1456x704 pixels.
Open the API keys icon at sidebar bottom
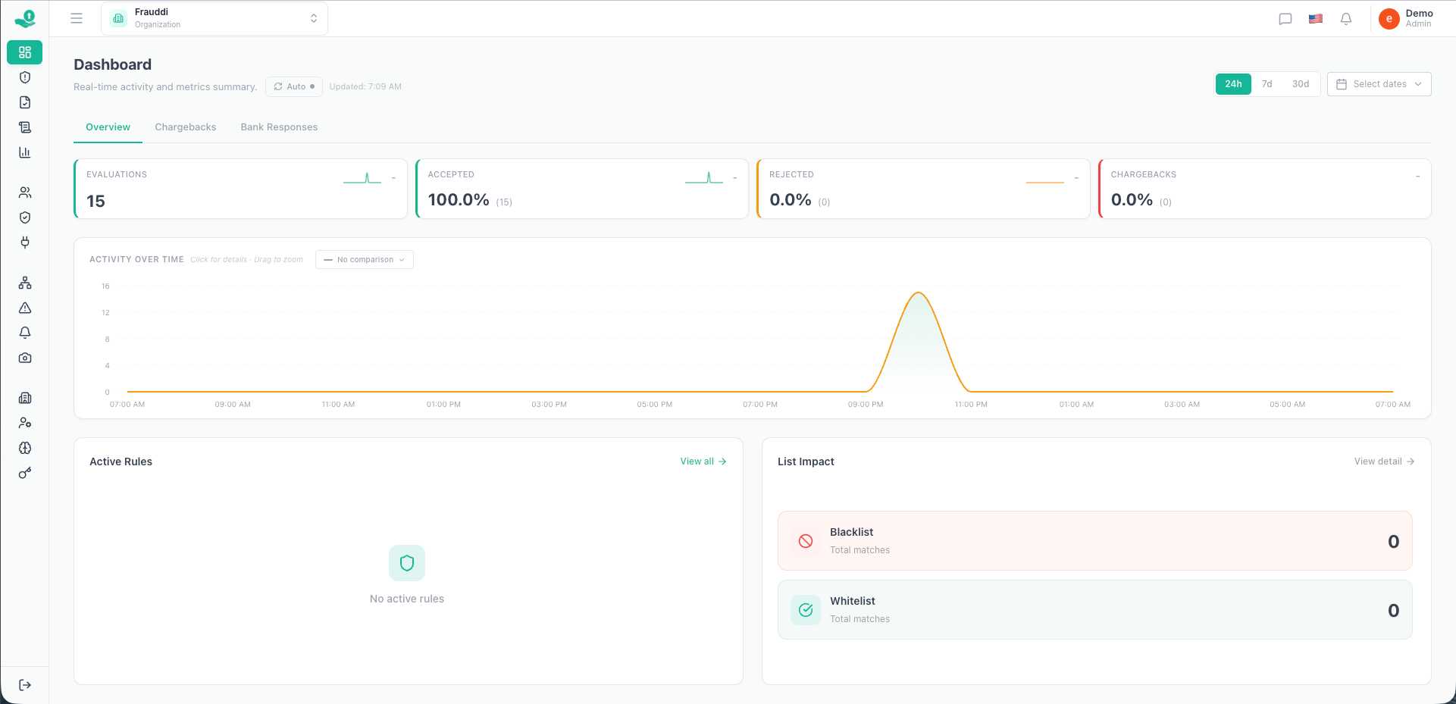pos(25,473)
